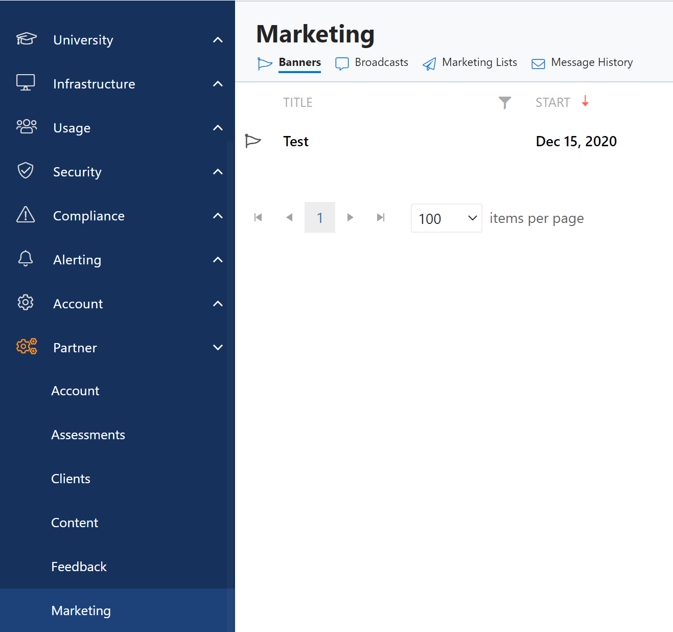Select page number 1
The image size is (673, 632).
click(x=320, y=217)
